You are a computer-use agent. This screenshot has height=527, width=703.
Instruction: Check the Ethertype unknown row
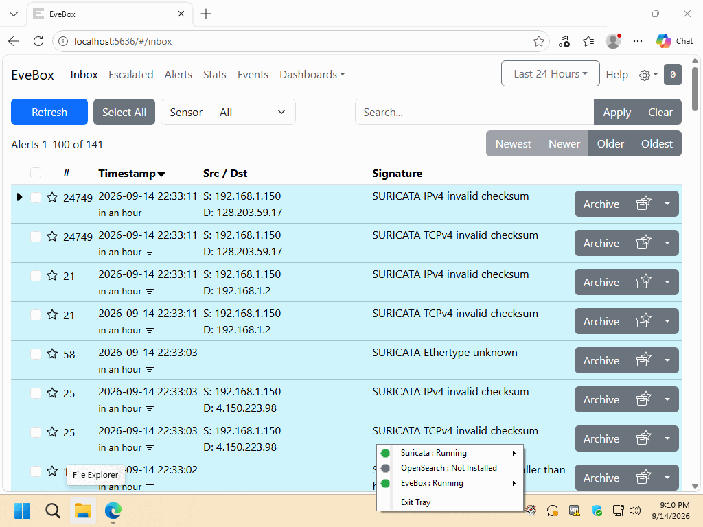(36, 353)
